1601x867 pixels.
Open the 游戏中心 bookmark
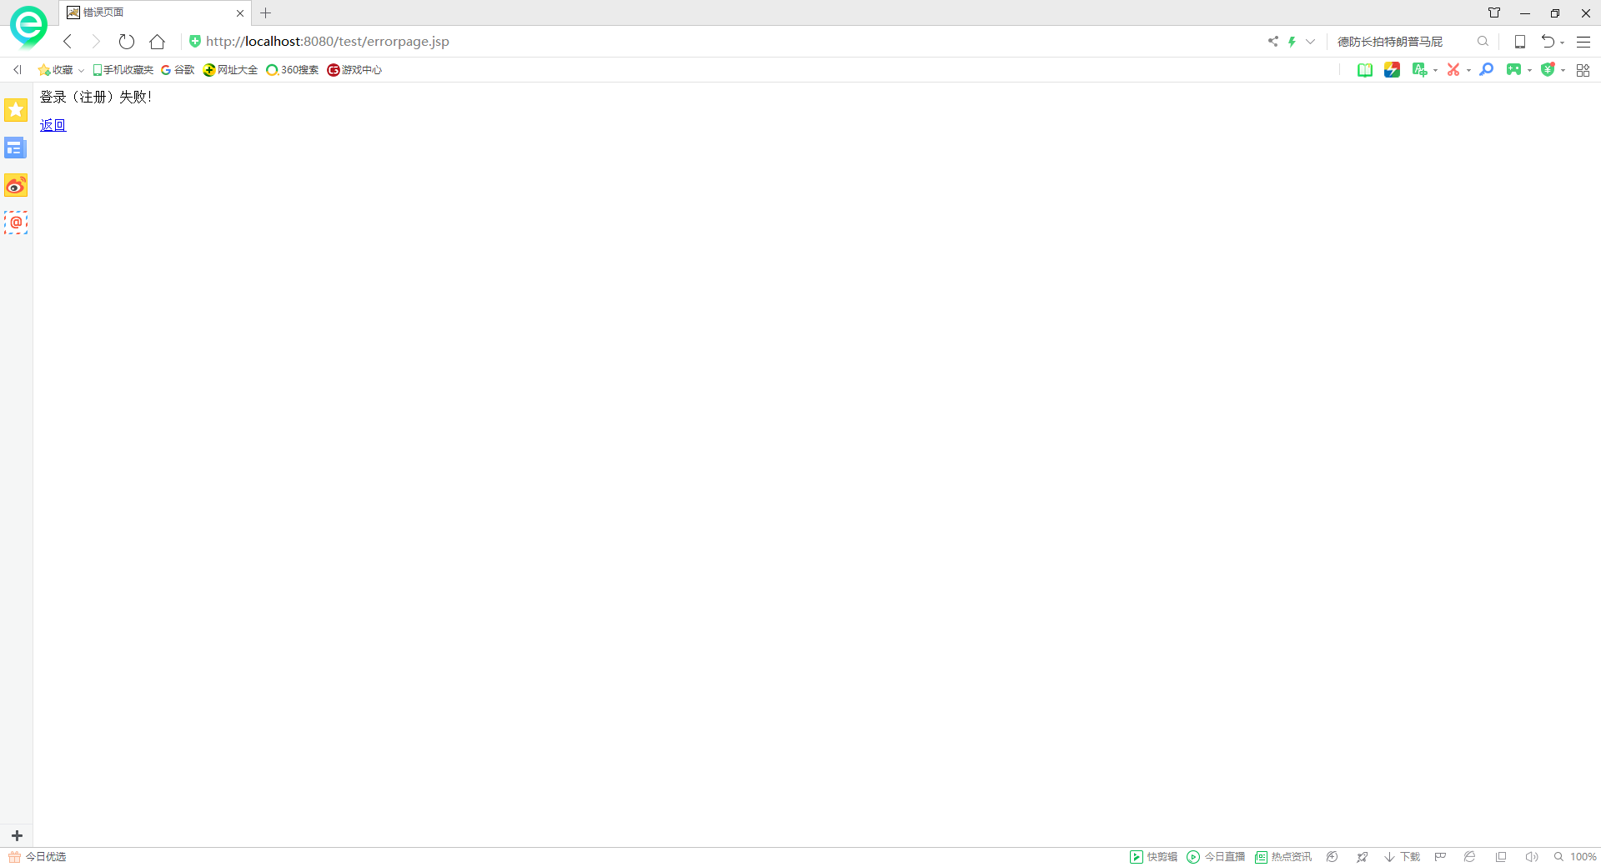354,70
